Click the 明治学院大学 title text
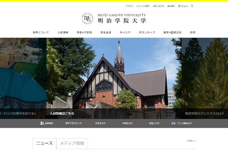 122,21
